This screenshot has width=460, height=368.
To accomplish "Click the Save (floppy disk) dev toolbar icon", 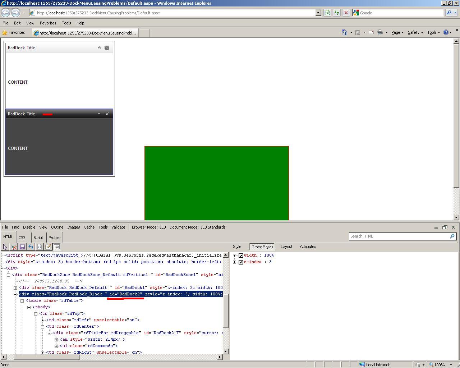I will [x=22, y=247].
